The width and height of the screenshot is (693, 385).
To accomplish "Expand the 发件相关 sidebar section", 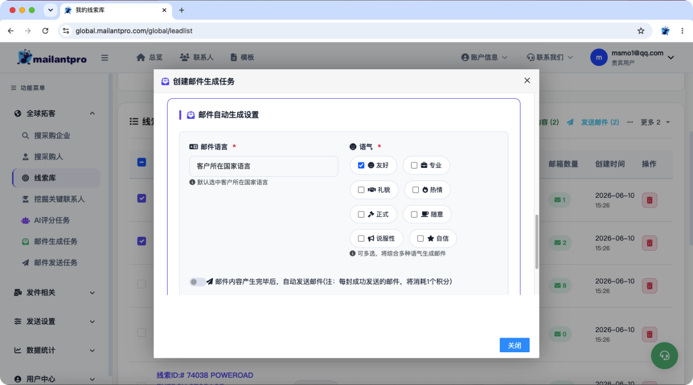I will point(55,292).
